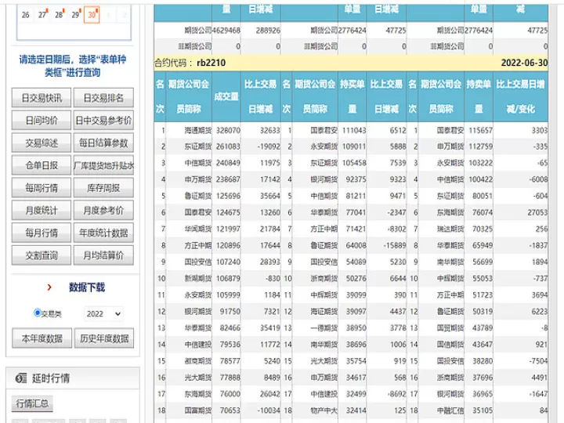Click position value 115657

(480, 130)
